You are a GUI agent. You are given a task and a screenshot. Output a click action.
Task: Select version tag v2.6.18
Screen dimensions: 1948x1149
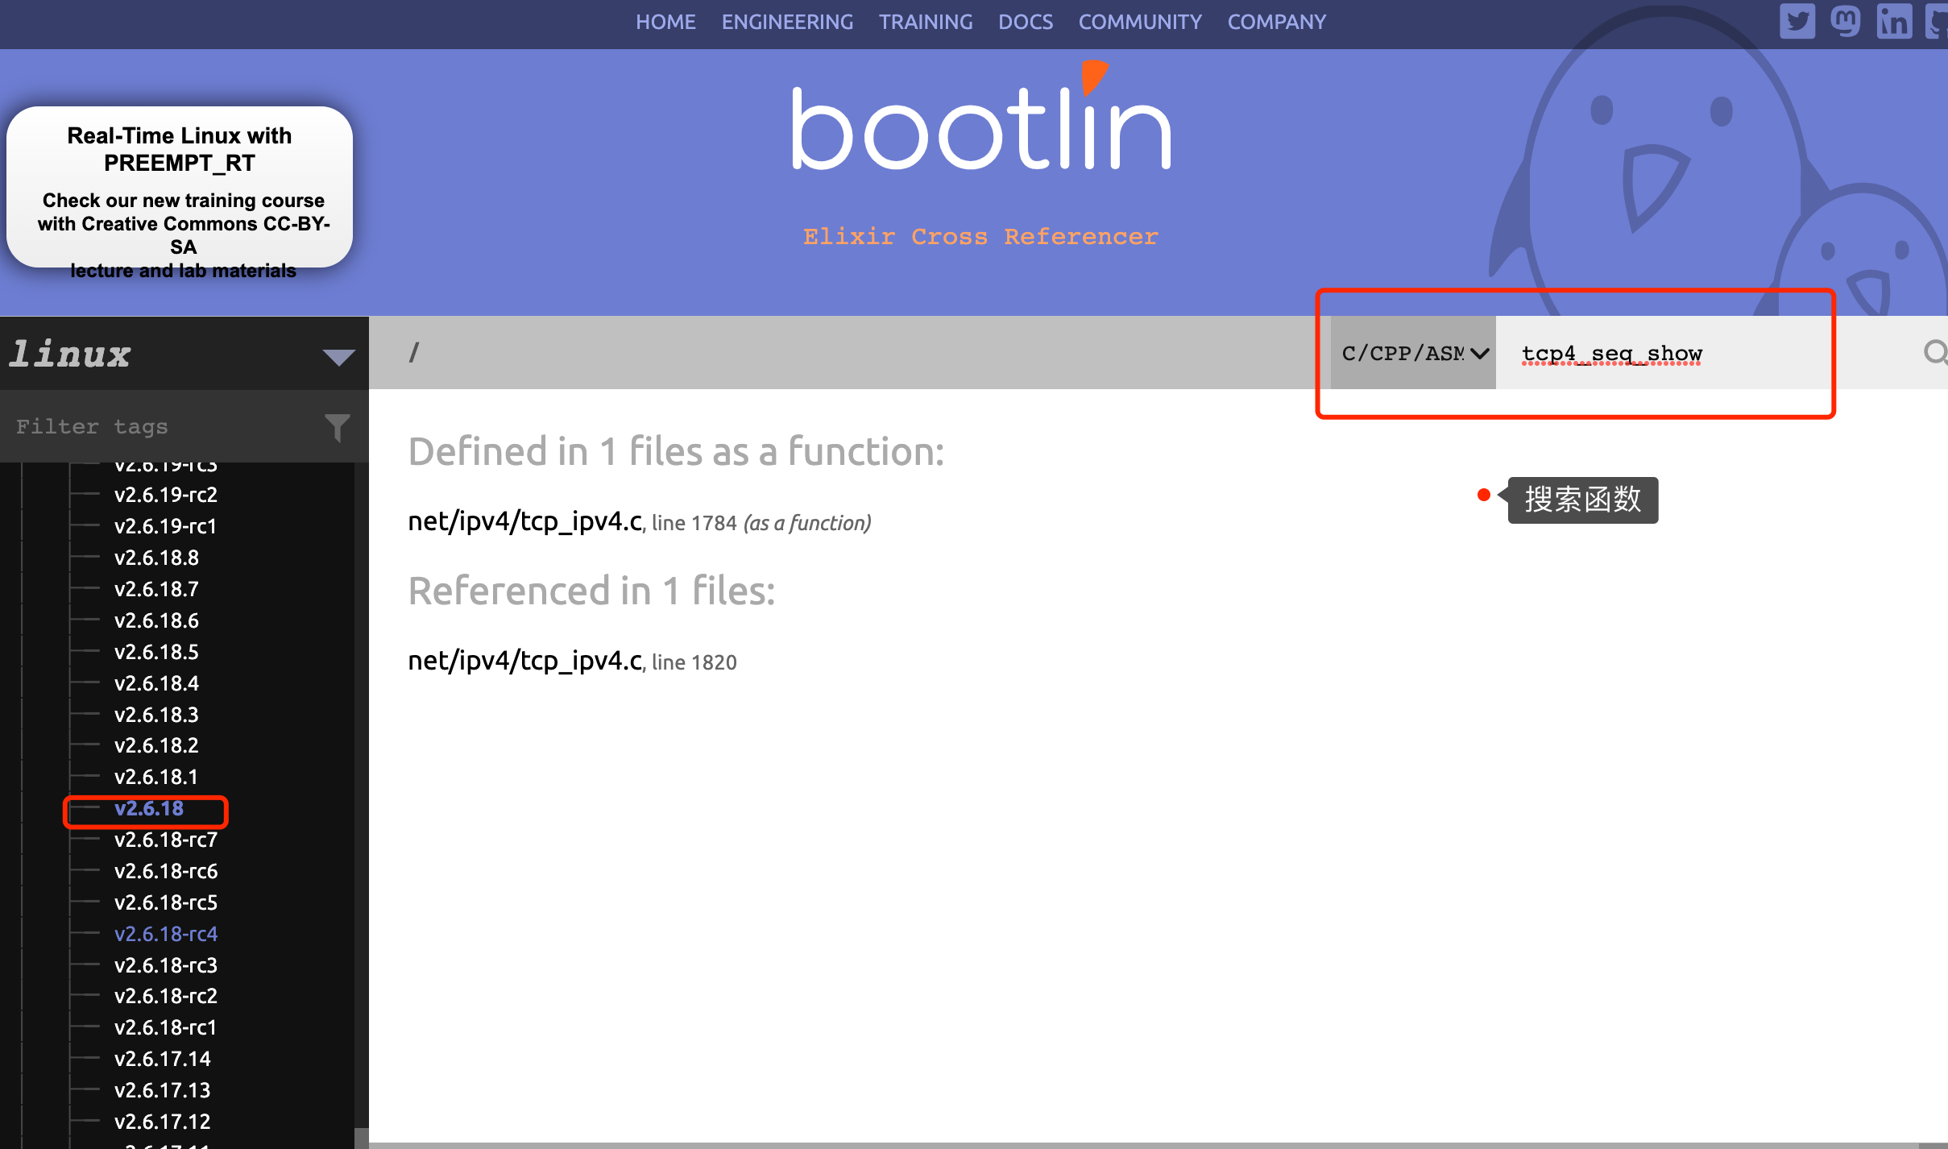(149, 809)
